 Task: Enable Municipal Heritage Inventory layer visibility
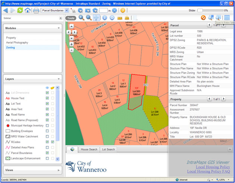coord(47,126)
